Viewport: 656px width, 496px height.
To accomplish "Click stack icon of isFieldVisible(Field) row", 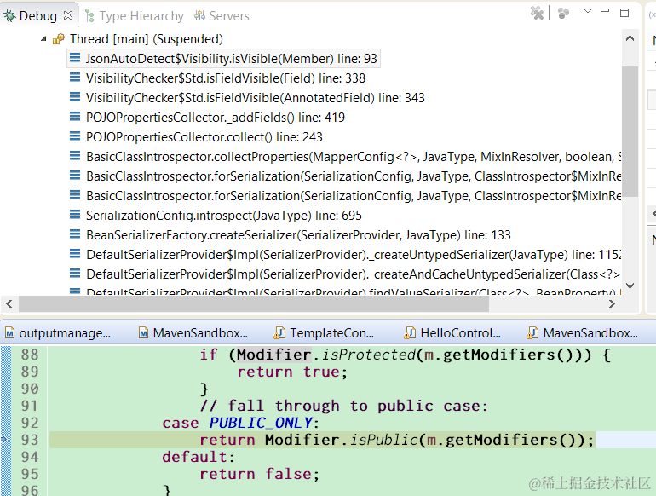I will coord(75,78).
